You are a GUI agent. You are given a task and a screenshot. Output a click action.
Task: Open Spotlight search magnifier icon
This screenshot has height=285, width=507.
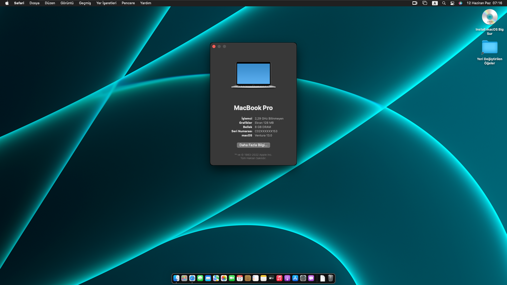(x=444, y=3)
